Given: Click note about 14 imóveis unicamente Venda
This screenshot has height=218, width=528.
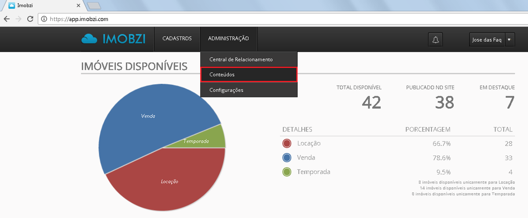Looking at the screenshot, I should tap(467, 188).
